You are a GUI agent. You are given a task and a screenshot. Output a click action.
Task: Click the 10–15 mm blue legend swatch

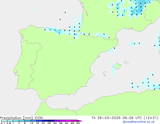[33, 121]
